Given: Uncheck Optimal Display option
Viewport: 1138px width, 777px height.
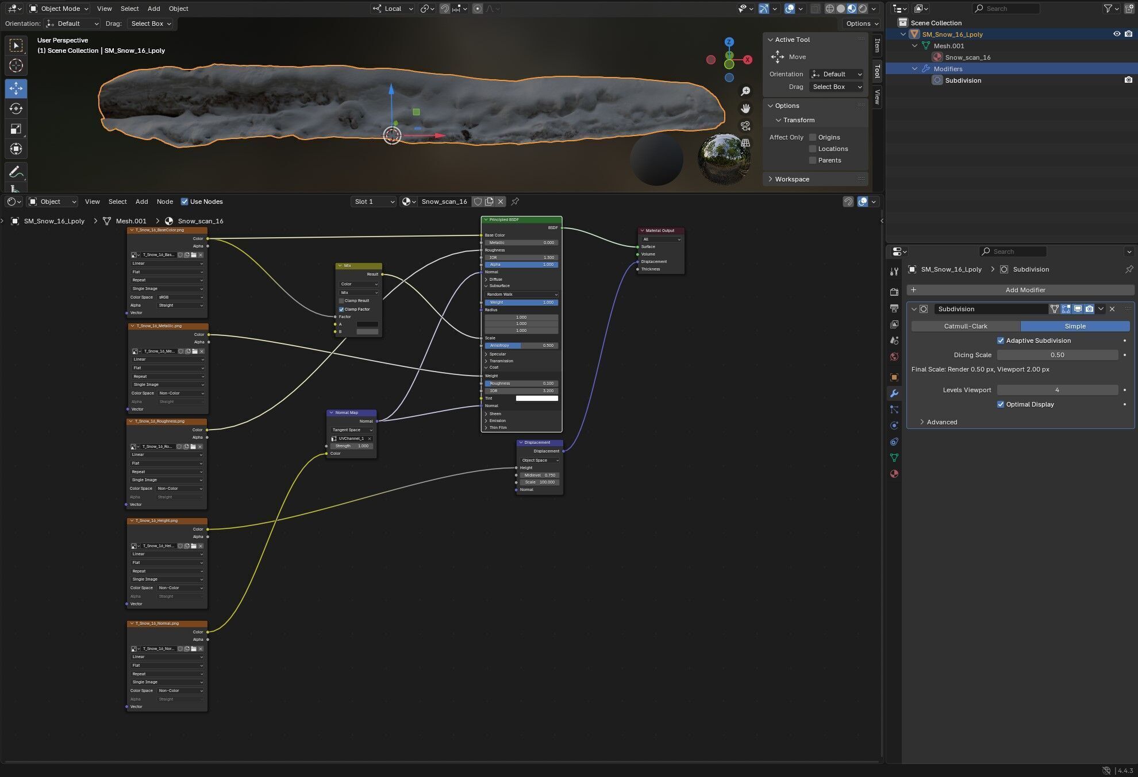Looking at the screenshot, I should click(1001, 404).
